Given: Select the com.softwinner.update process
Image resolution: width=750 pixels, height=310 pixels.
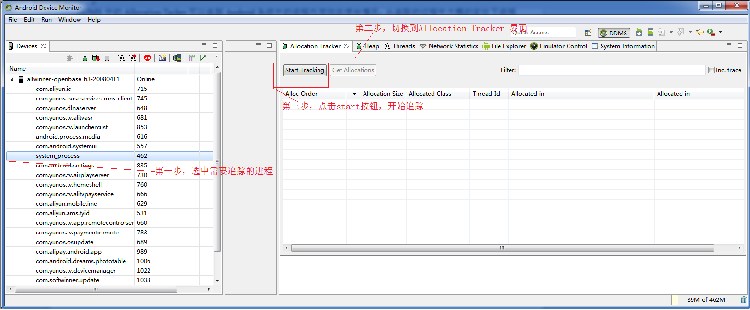Looking at the screenshot, I should pyautogui.click(x=109, y=280).
